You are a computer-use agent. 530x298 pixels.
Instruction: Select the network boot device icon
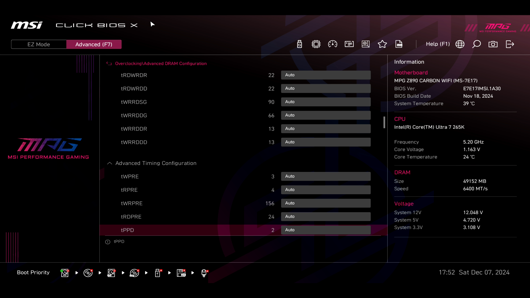coord(204,273)
